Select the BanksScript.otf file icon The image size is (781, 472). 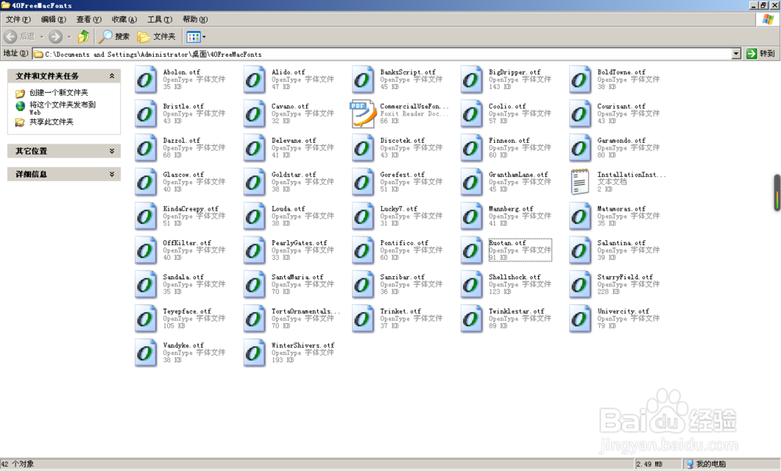pyautogui.click(x=362, y=80)
